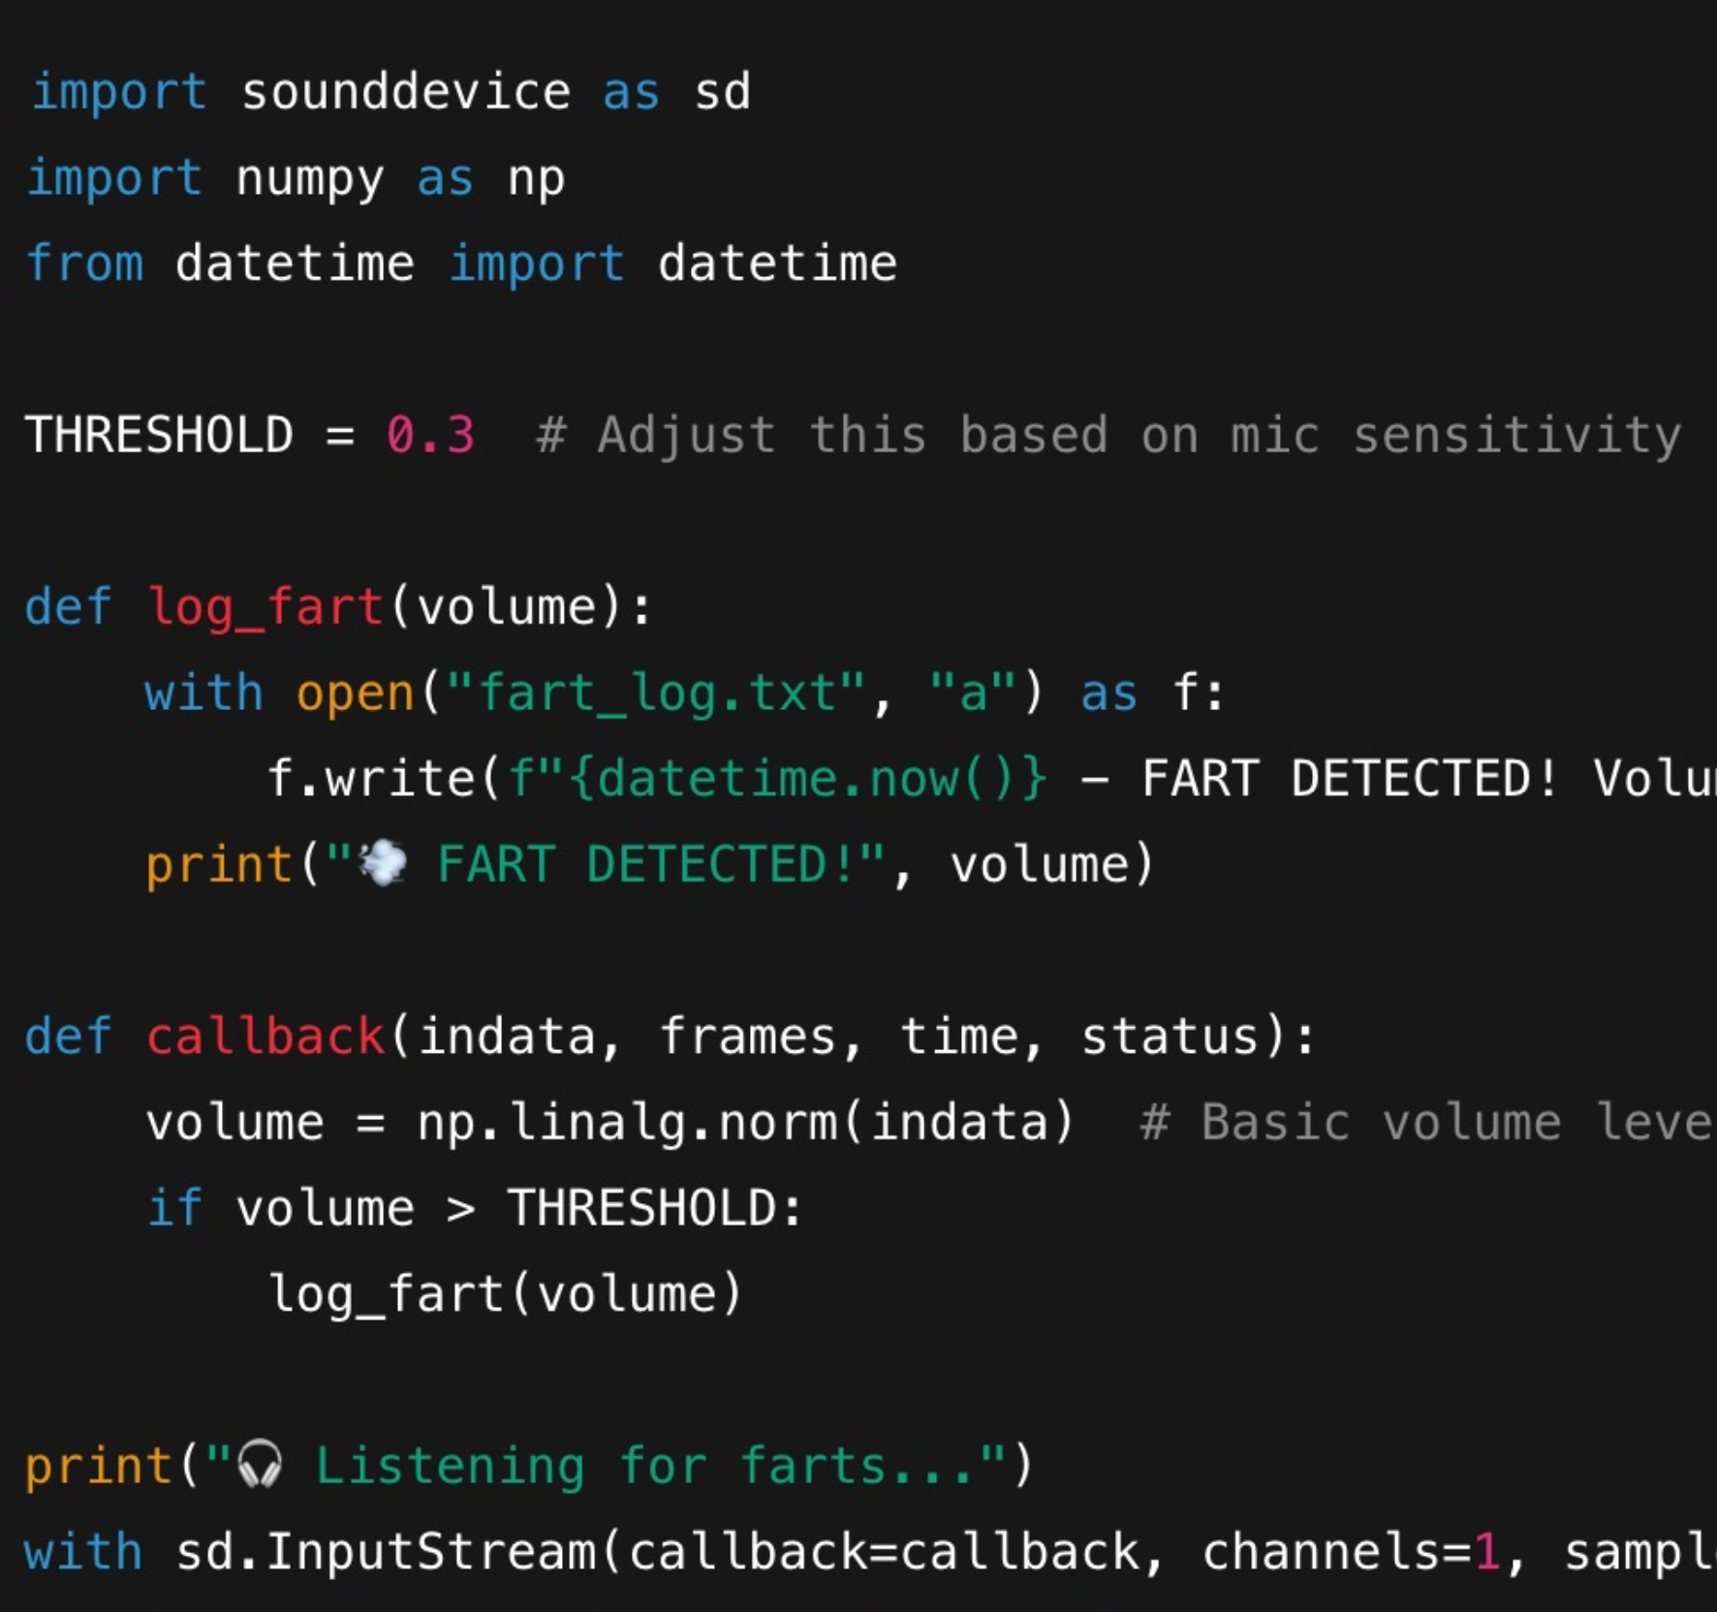
Task: Click the 0.3 threshold value
Action: coord(430,434)
